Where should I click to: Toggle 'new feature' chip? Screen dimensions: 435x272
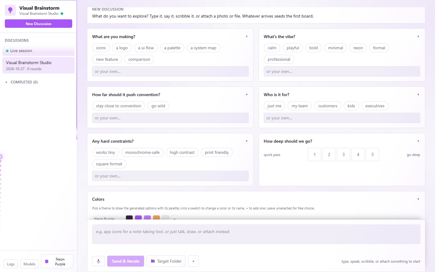click(x=107, y=59)
